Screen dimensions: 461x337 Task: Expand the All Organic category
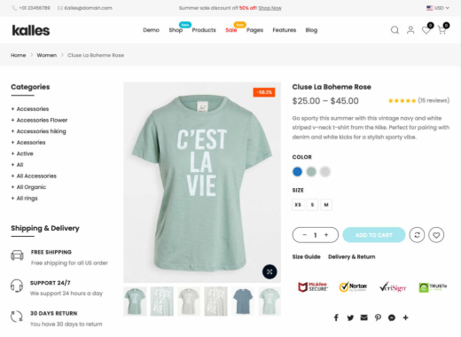(x=28, y=187)
